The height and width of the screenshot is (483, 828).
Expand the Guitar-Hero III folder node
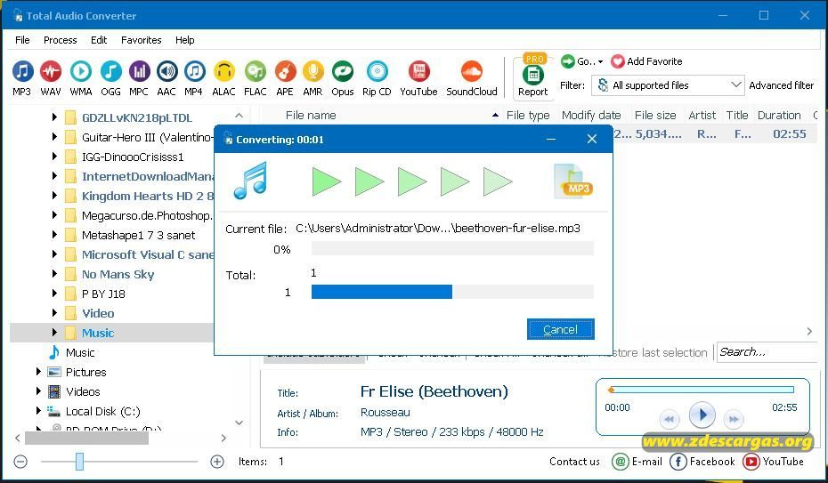click(x=53, y=137)
